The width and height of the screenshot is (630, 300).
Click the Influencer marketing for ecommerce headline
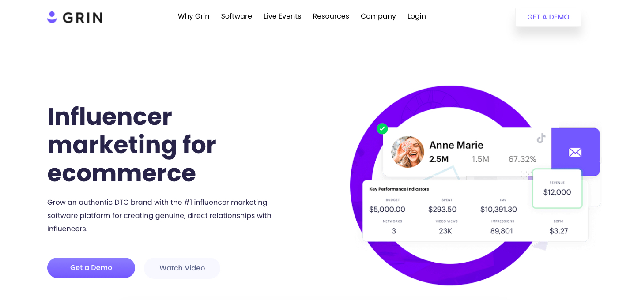pos(132,145)
